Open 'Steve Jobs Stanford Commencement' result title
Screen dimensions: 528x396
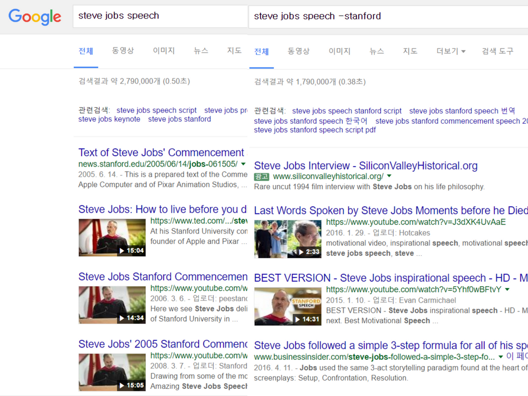pyautogui.click(x=163, y=276)
